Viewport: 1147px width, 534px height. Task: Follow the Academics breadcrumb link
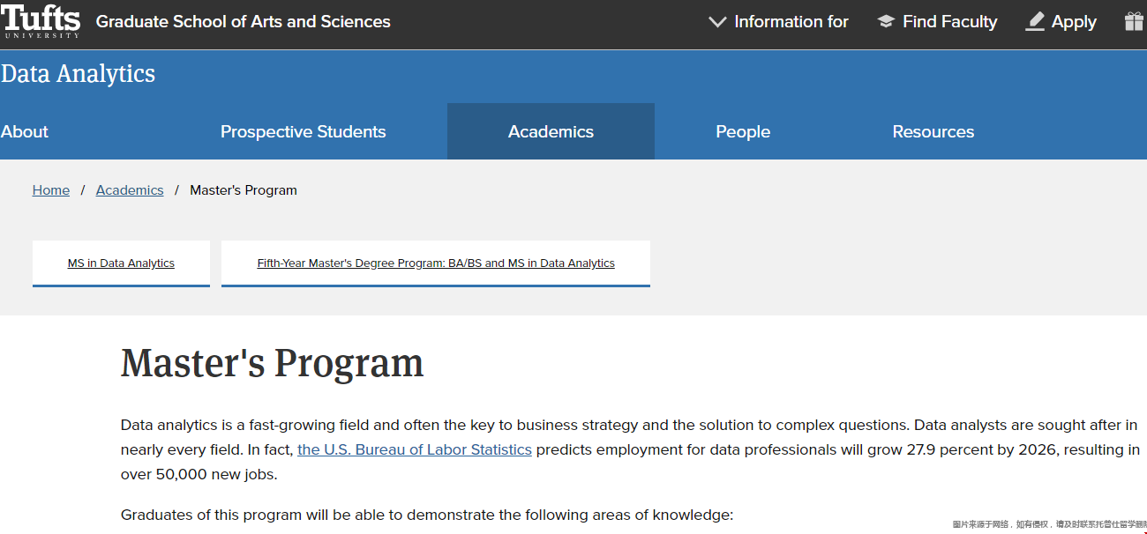point(130,190)
